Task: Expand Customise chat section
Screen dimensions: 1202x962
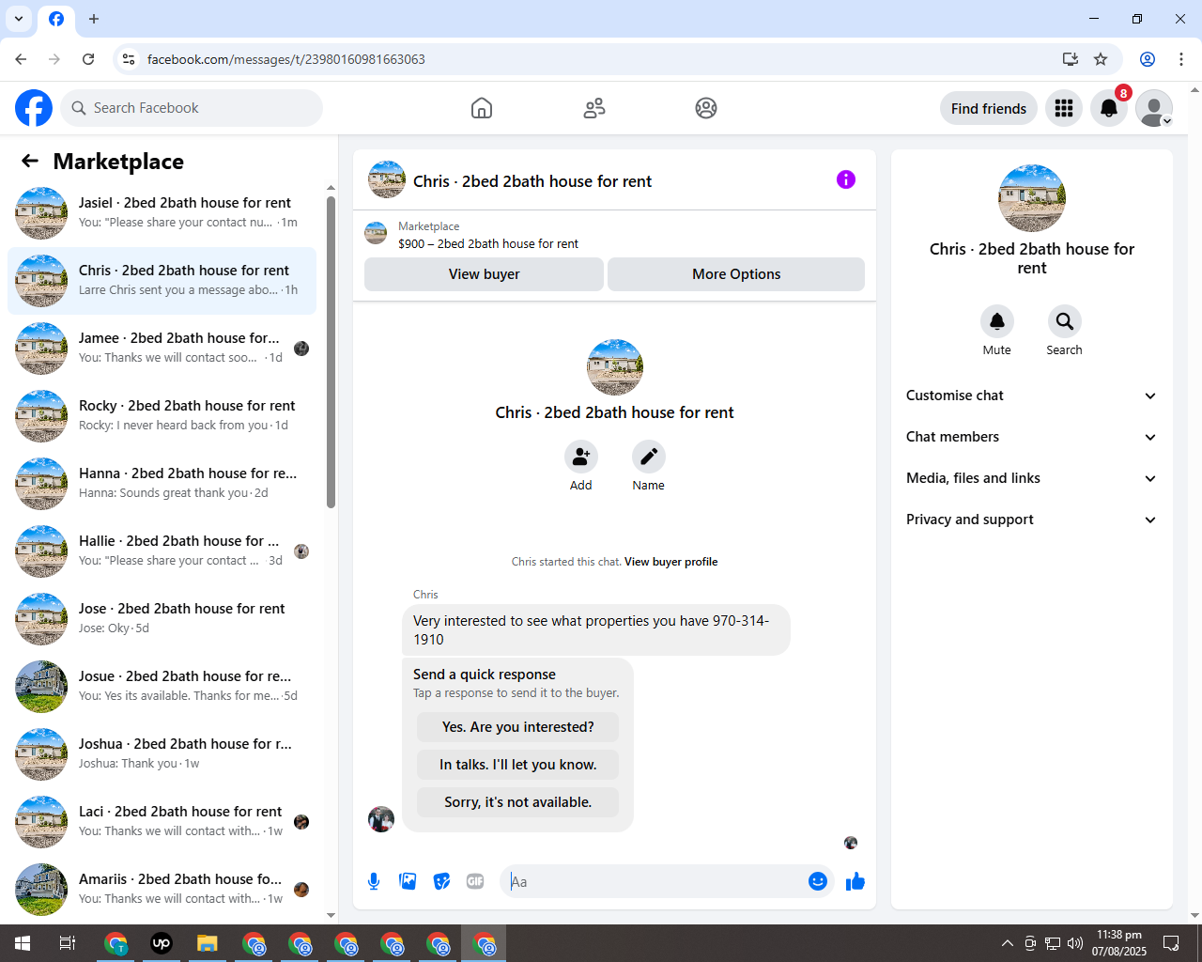Action: click(x=1031, y=396)
